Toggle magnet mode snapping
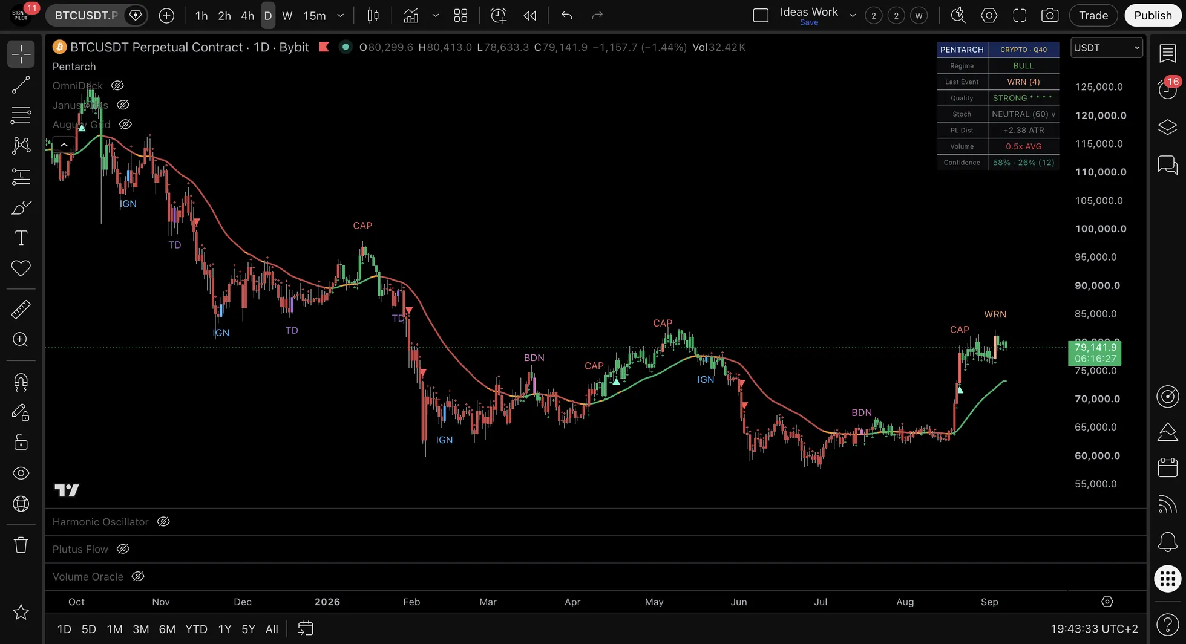The height and width of the screenshot is (644, 1186). [21, 382]
